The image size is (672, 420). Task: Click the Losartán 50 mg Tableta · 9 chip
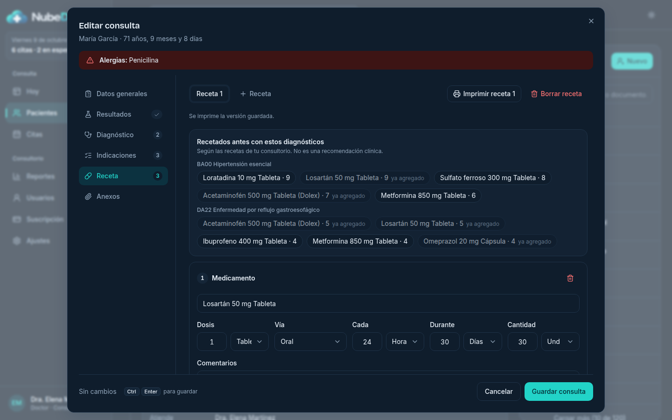pyautogui.click(x=365, y=178)
